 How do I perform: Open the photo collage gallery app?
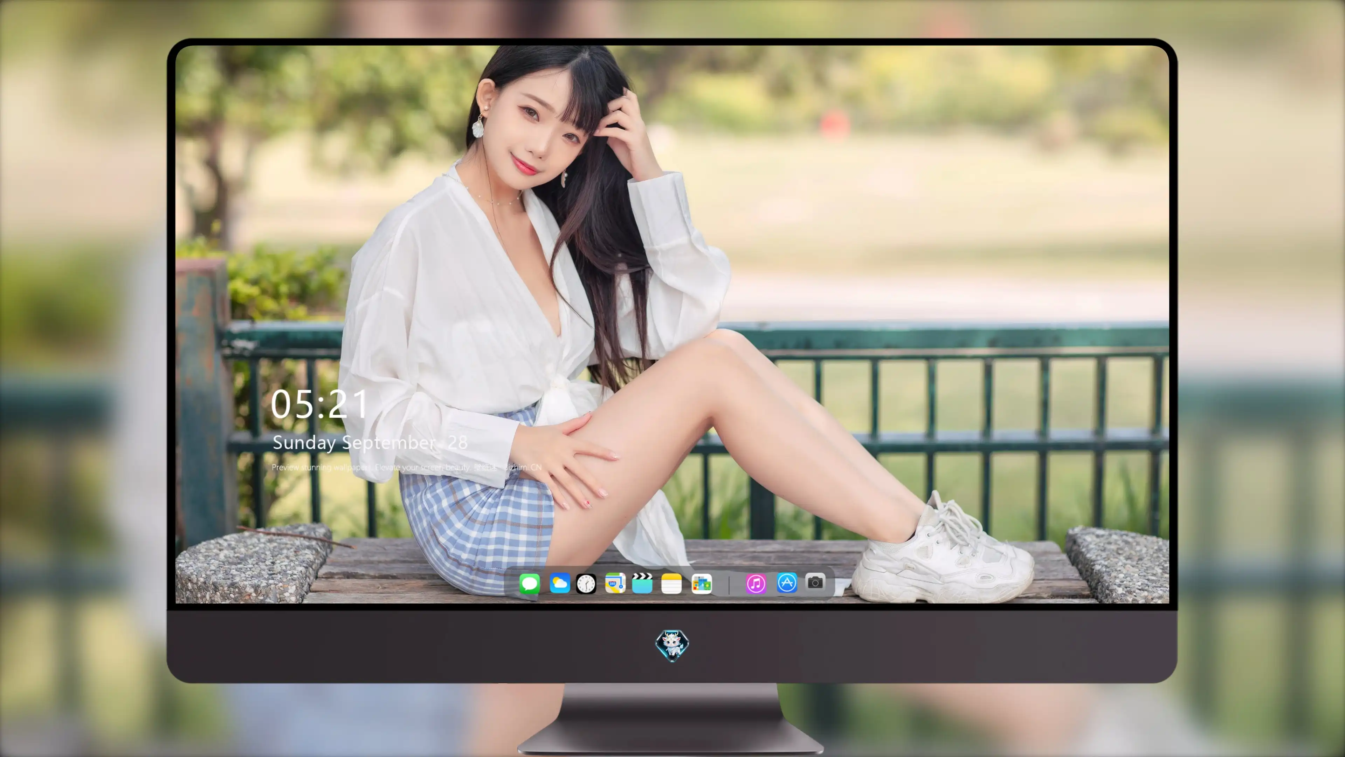tap(702, 584)
